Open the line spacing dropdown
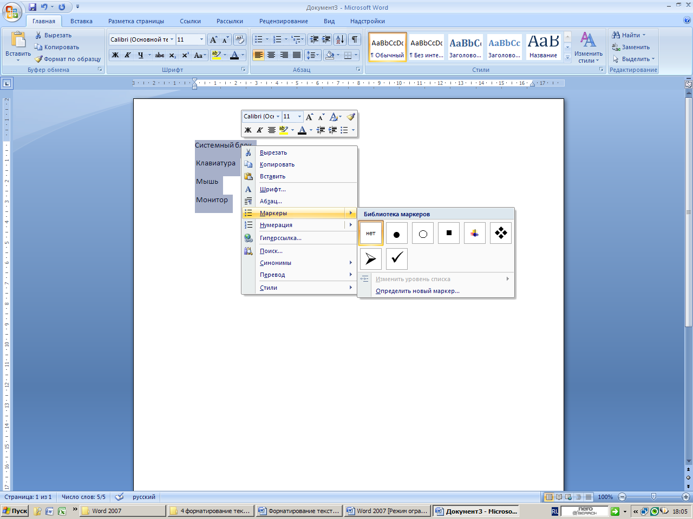This screenshot has width=693, height=519. coord(312,55)
